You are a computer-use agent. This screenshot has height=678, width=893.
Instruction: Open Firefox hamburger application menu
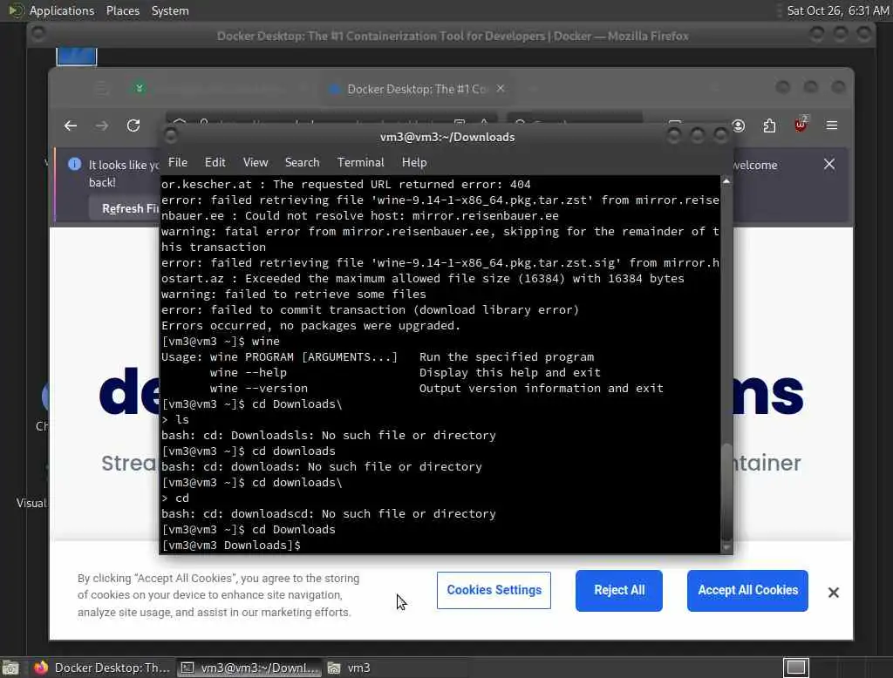831,125
